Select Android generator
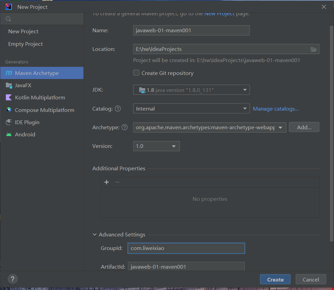The image size is (334, 290). point(42,134)
